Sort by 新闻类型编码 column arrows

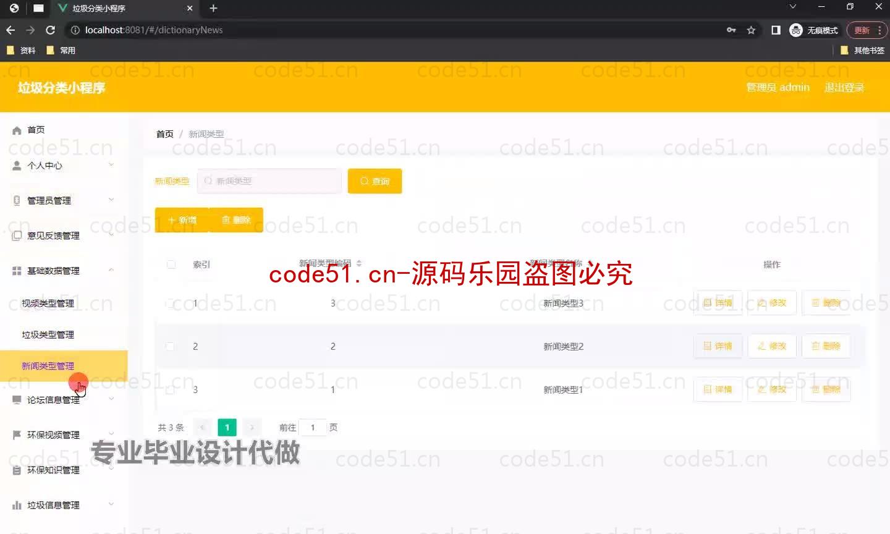tap(359, 263)
